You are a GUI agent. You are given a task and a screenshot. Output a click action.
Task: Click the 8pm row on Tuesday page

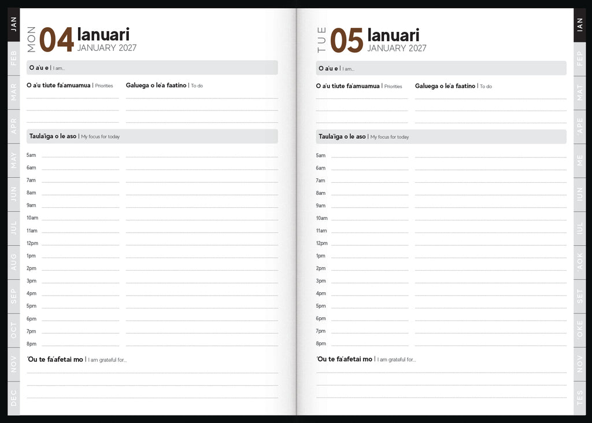(441, 343)
